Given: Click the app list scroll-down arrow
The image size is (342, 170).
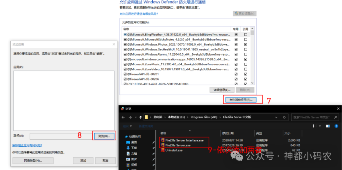Looking at the screenshot, I should (252, 83).
